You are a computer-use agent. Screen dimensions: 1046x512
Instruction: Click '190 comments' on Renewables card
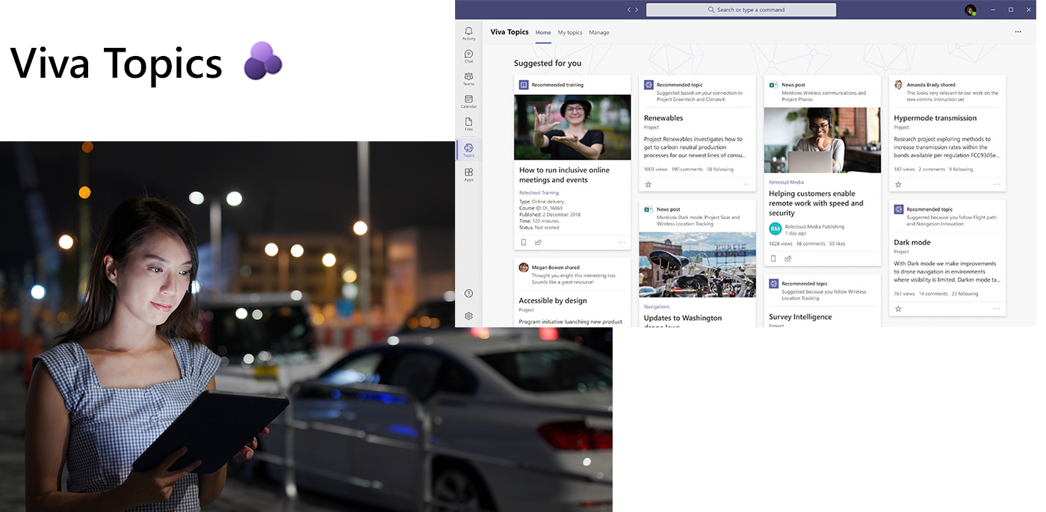(x=687, y=170)
